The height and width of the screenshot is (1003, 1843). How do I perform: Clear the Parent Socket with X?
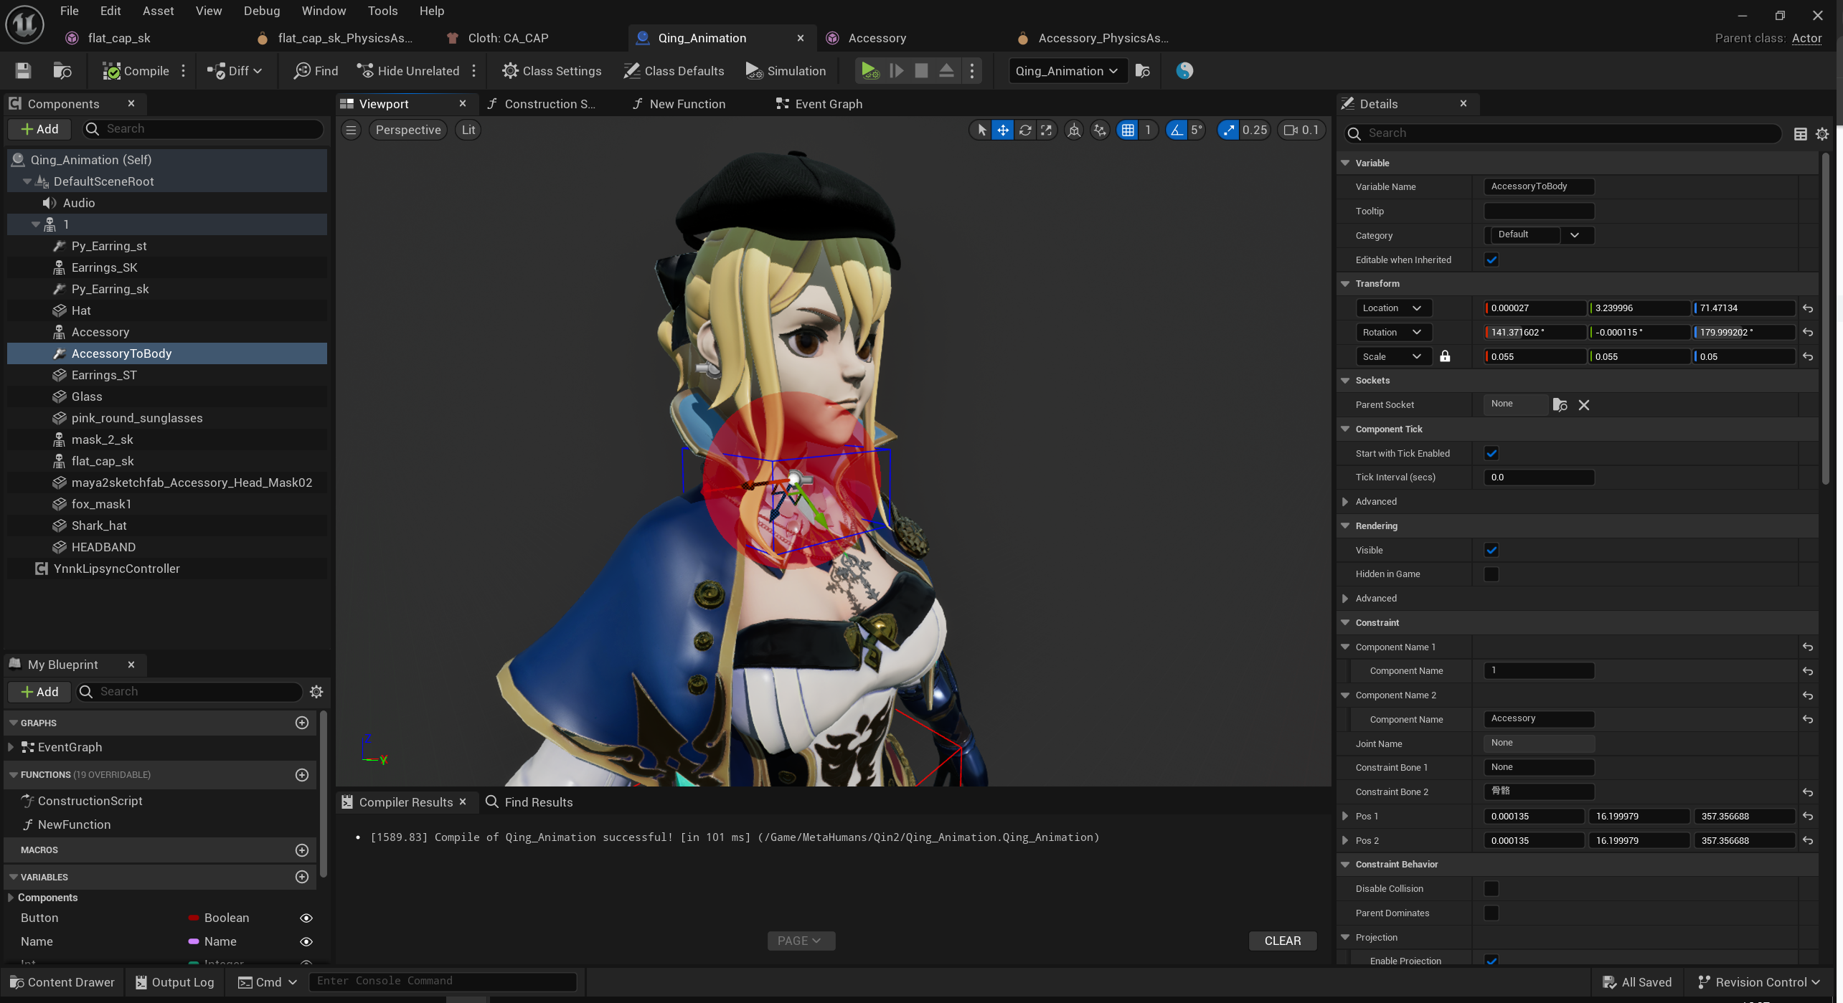[x=1584, y=405]
